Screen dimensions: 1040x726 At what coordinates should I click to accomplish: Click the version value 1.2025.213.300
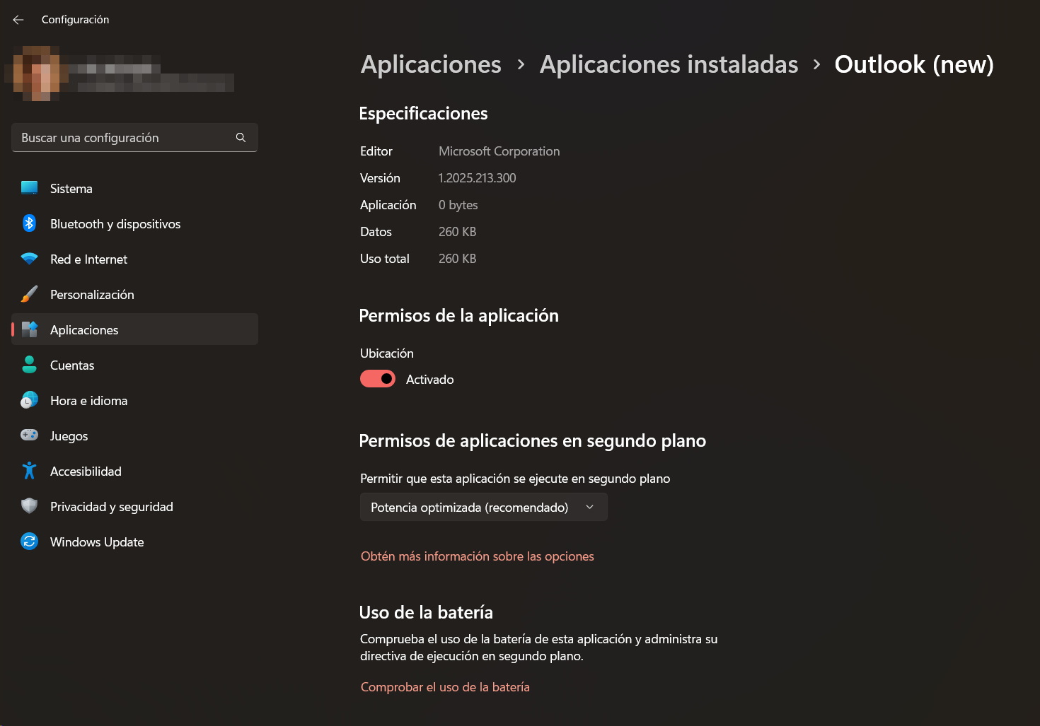[x=477, y=178]
